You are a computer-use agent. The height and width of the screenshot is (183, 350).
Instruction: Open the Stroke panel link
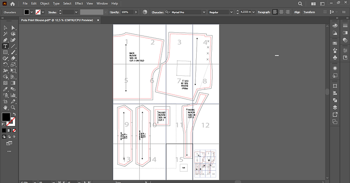click(x=52, y=12)
